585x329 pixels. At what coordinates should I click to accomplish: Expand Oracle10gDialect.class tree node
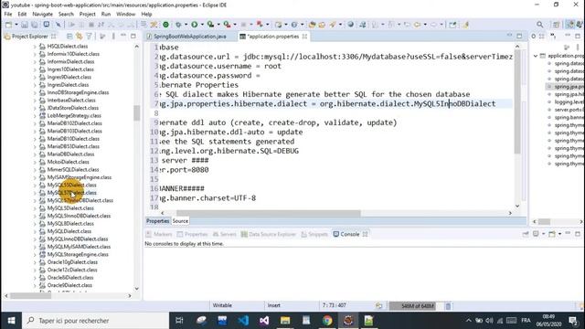pyautogui.click(x=35, y=262)
